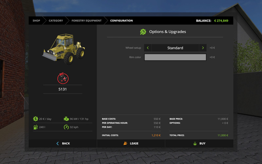Viewport: 262px width, 164px height.
Task: Navigate to Category breadcrumb
Action: [56, 21]
